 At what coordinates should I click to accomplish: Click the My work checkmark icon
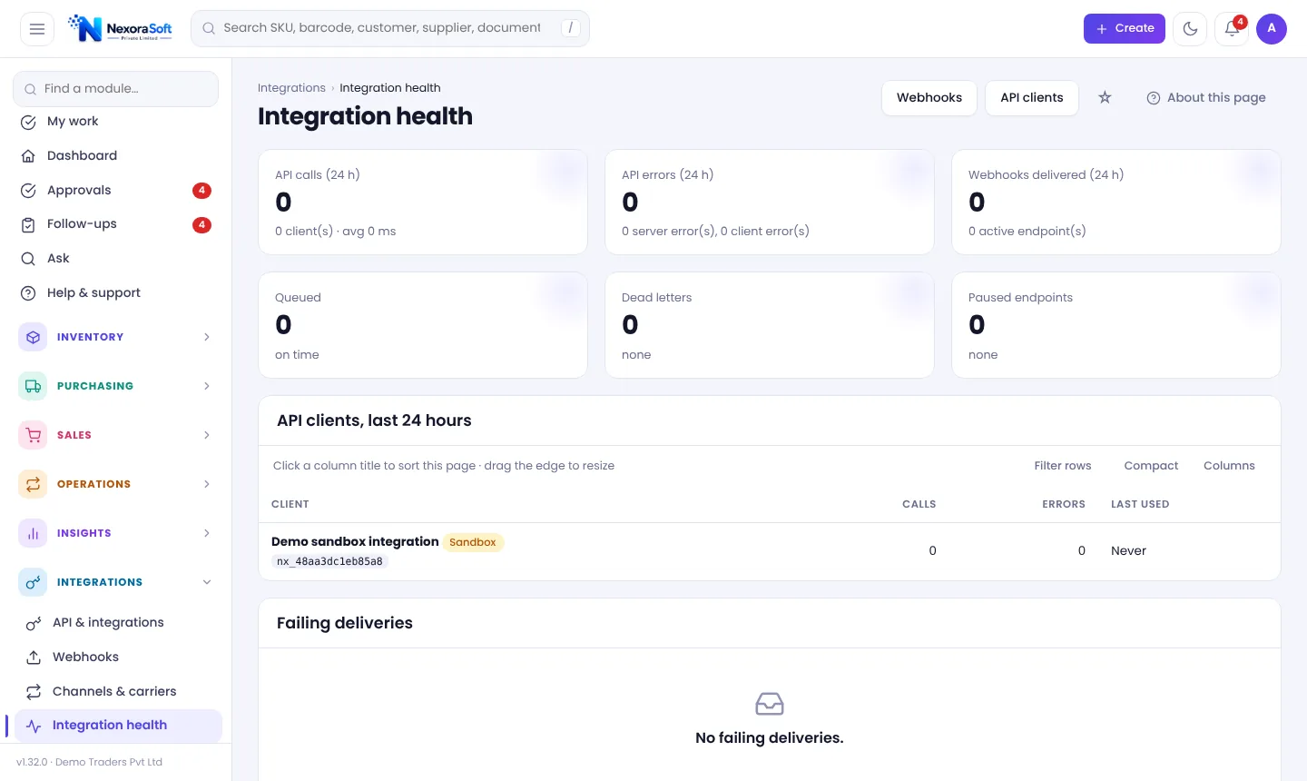[28, 122]
